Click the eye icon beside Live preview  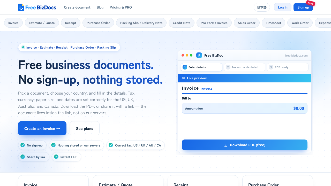(x=183, y=78)
